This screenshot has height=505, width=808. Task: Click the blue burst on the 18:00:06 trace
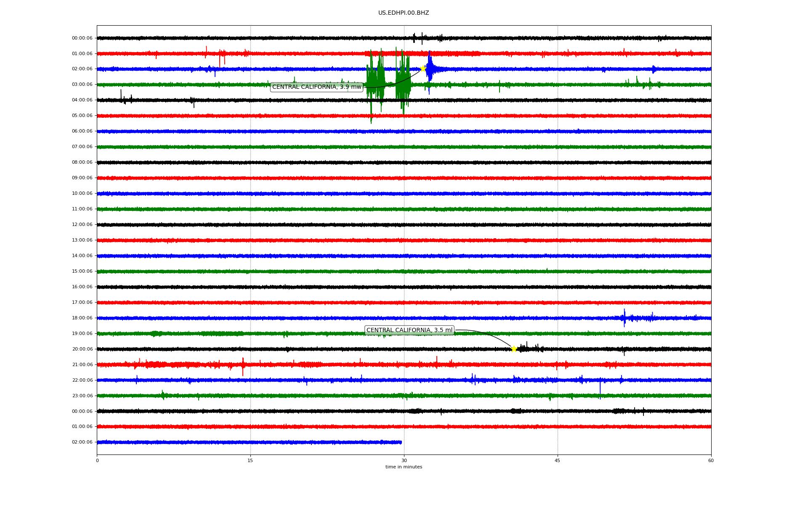pos(625,318)
